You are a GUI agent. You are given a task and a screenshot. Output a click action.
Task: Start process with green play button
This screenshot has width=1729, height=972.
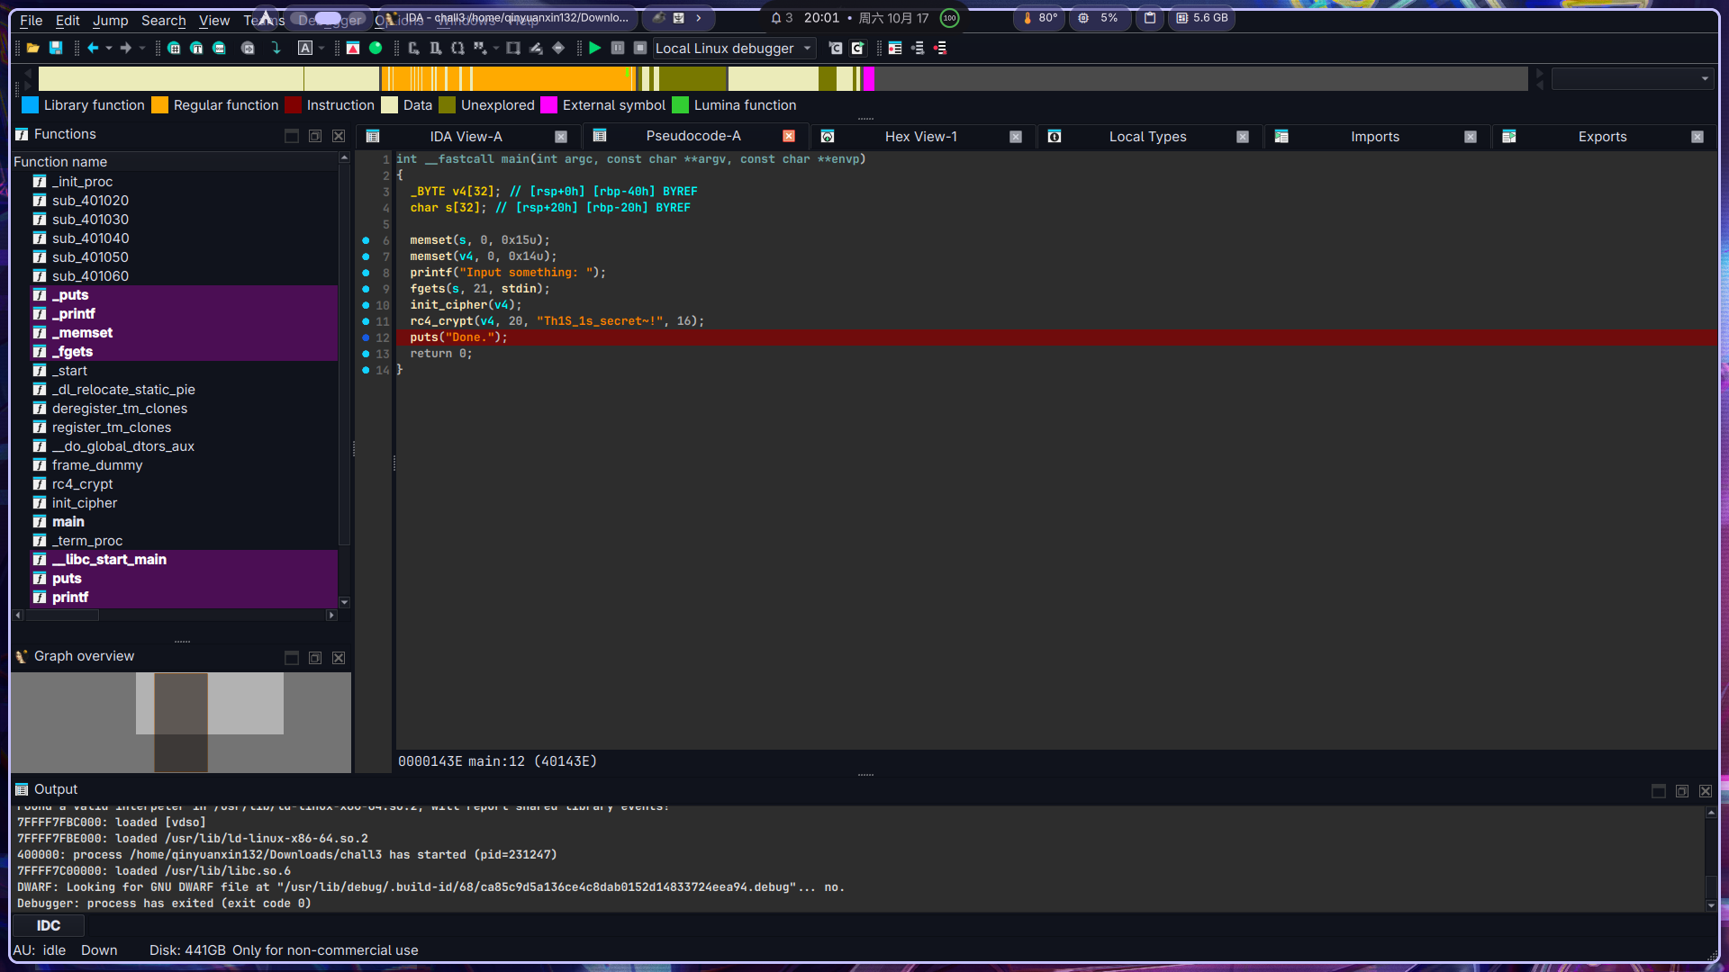click(595, 49)
